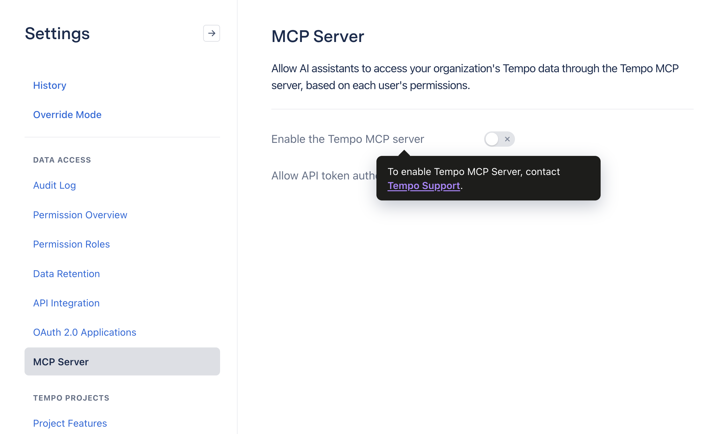
Task: Toggle Enable the Tempo MCP server switch
Action: point(499,139)
